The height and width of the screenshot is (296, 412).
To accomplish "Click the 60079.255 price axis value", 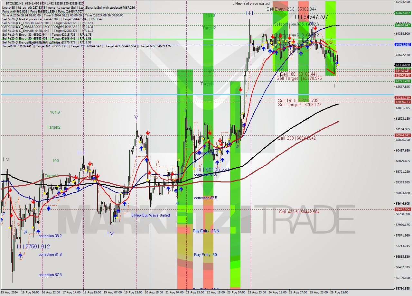I will [403, 161].
